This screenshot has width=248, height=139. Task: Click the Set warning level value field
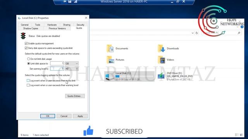(x=57, y=69)
